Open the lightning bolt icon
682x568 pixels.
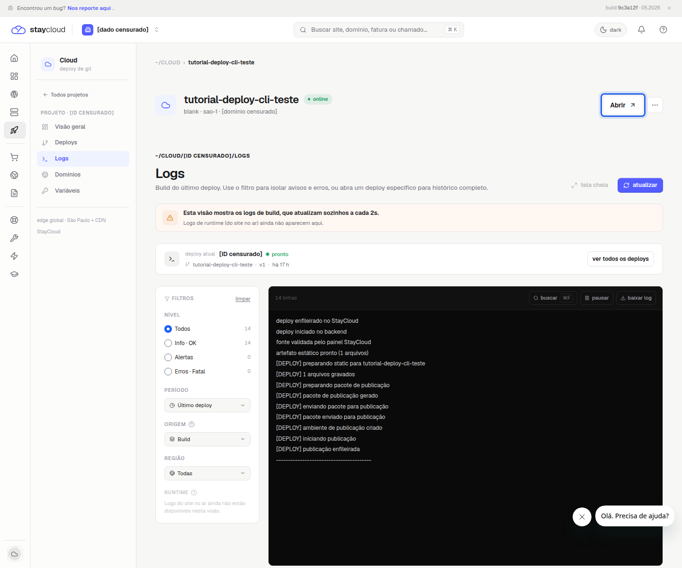[14, 256]
